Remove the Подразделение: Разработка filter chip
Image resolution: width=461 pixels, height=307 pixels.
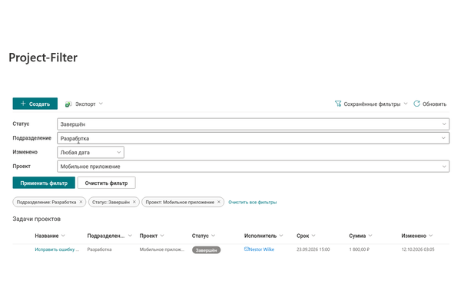tap(81, 202)
